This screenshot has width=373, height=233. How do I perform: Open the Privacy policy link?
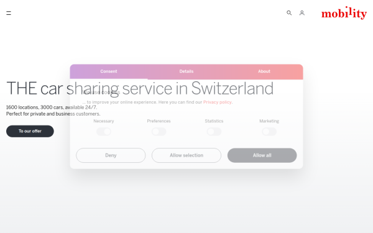pyautogui.click(x=217, y=103)
